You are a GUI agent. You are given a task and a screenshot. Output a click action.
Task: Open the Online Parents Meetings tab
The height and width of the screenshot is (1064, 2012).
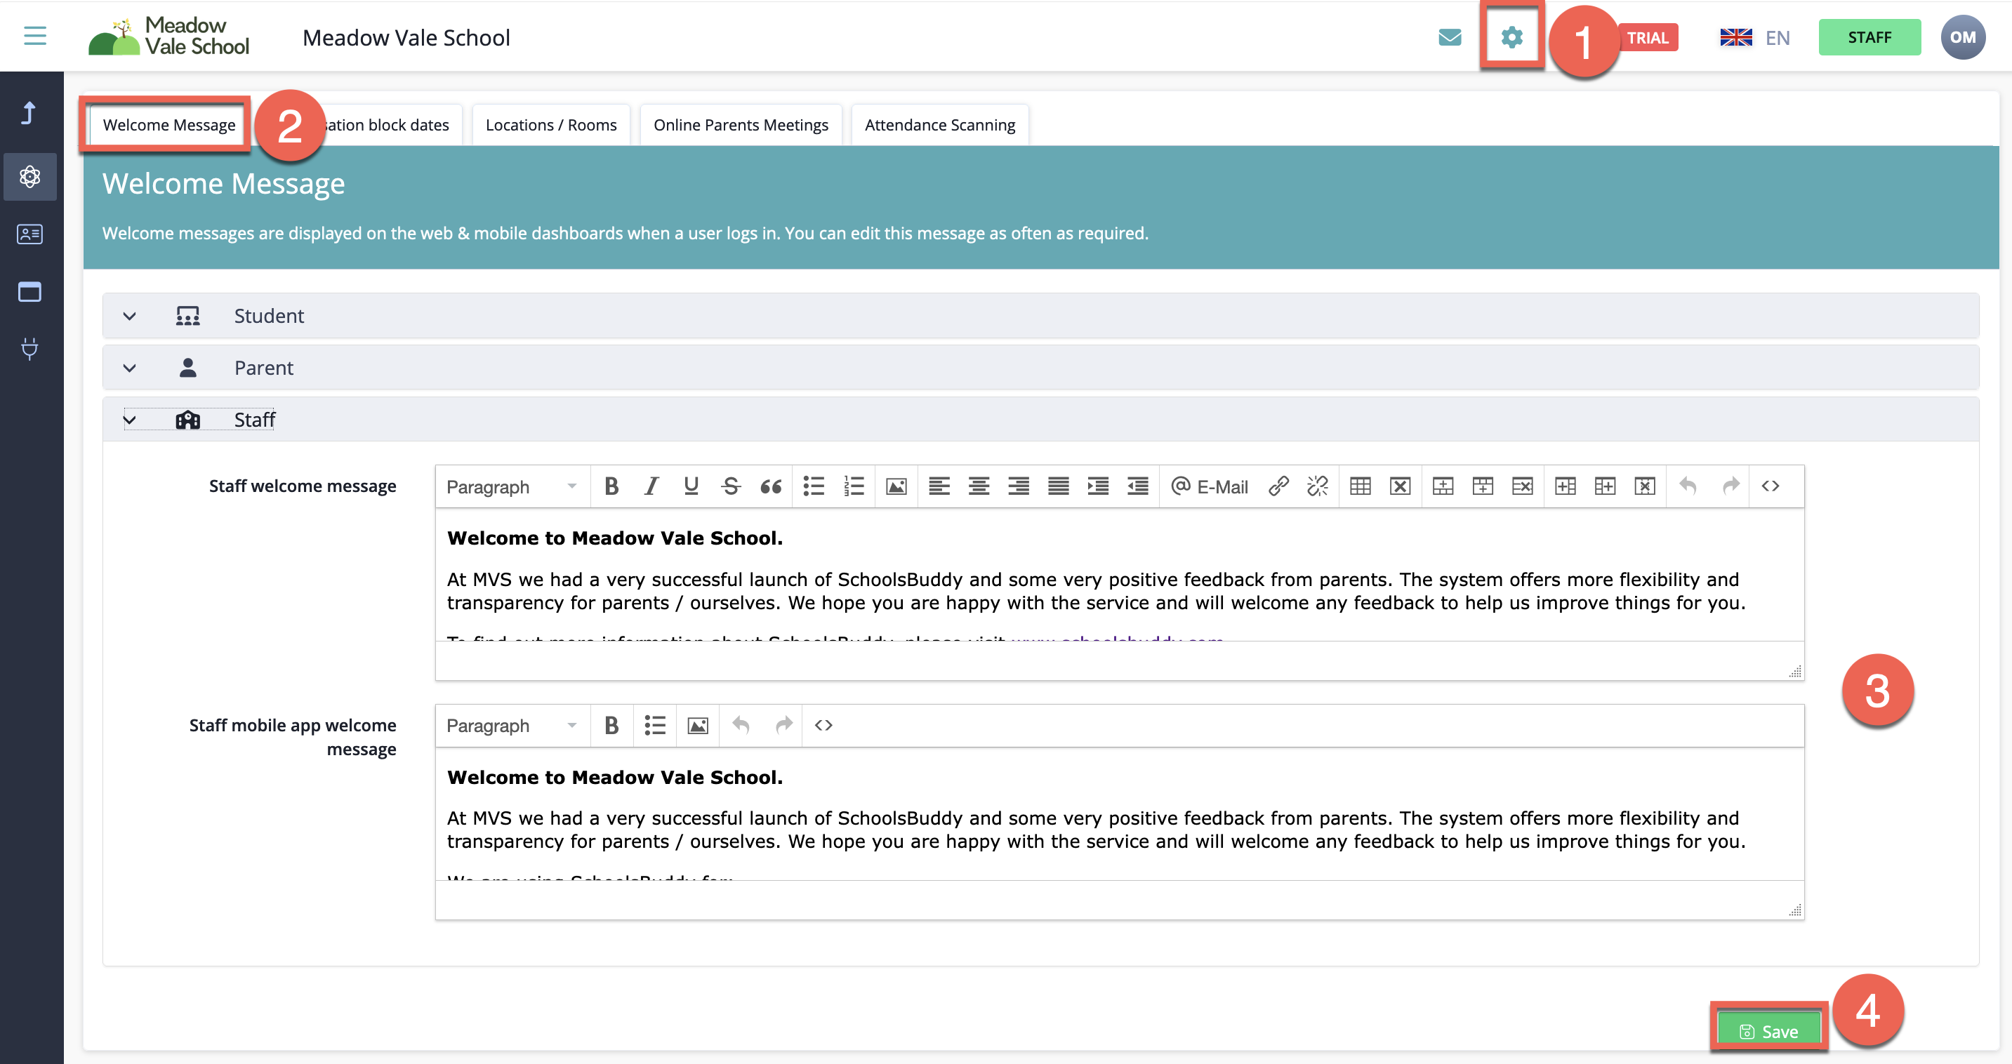click(x=741, y=124)
